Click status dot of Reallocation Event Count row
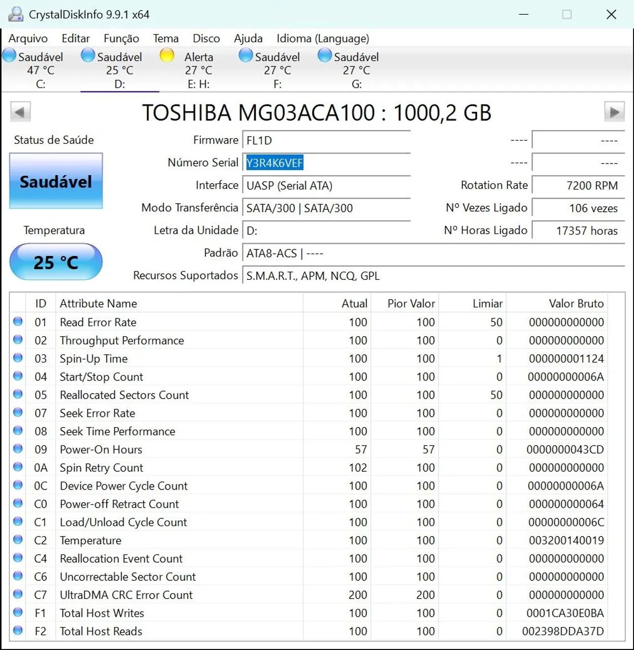634x650 pixels. pyautogui.click(x=18, y=558)
